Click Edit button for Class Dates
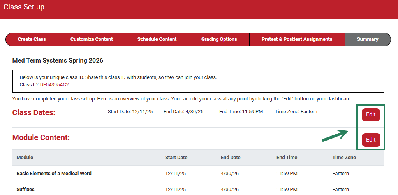 [371, 115]
